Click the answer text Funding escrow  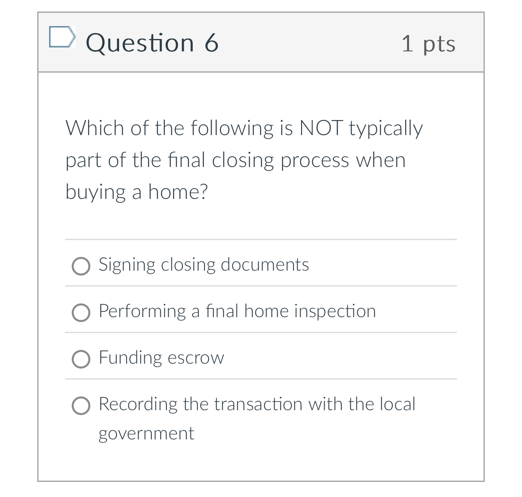coord(161,357)
